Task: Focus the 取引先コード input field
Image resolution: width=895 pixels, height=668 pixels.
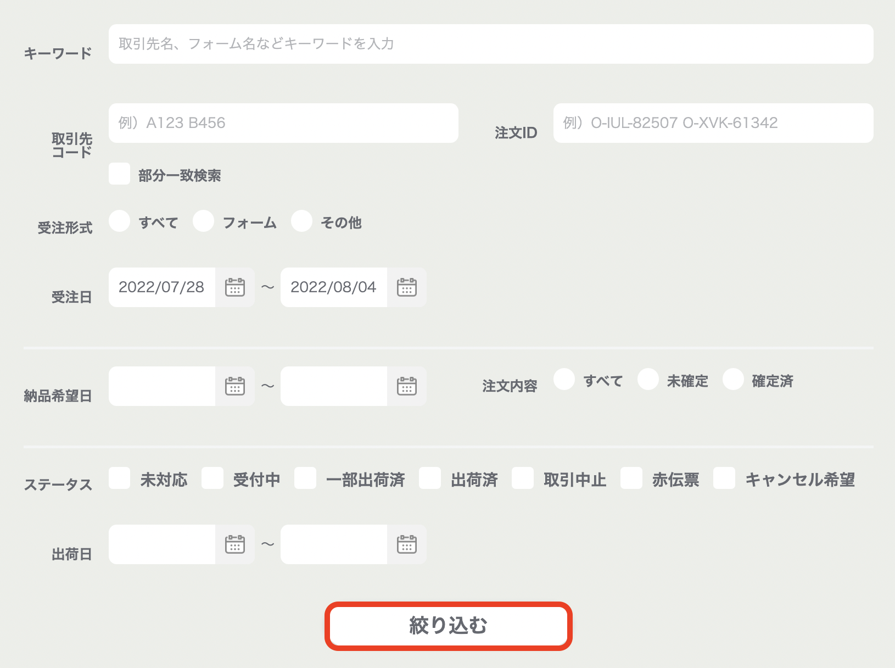Action: (x=283, y=123)
